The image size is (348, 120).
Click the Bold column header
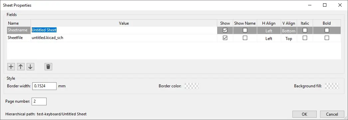327,23
